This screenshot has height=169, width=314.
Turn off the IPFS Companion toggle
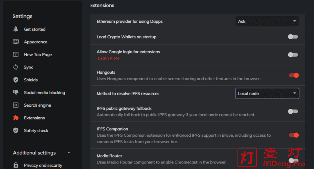pyautogui.click(x=293, y=135)
